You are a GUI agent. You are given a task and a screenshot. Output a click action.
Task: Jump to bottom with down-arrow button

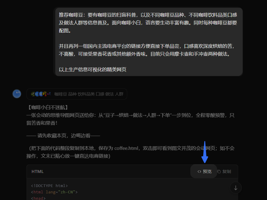tap(236, 188)
